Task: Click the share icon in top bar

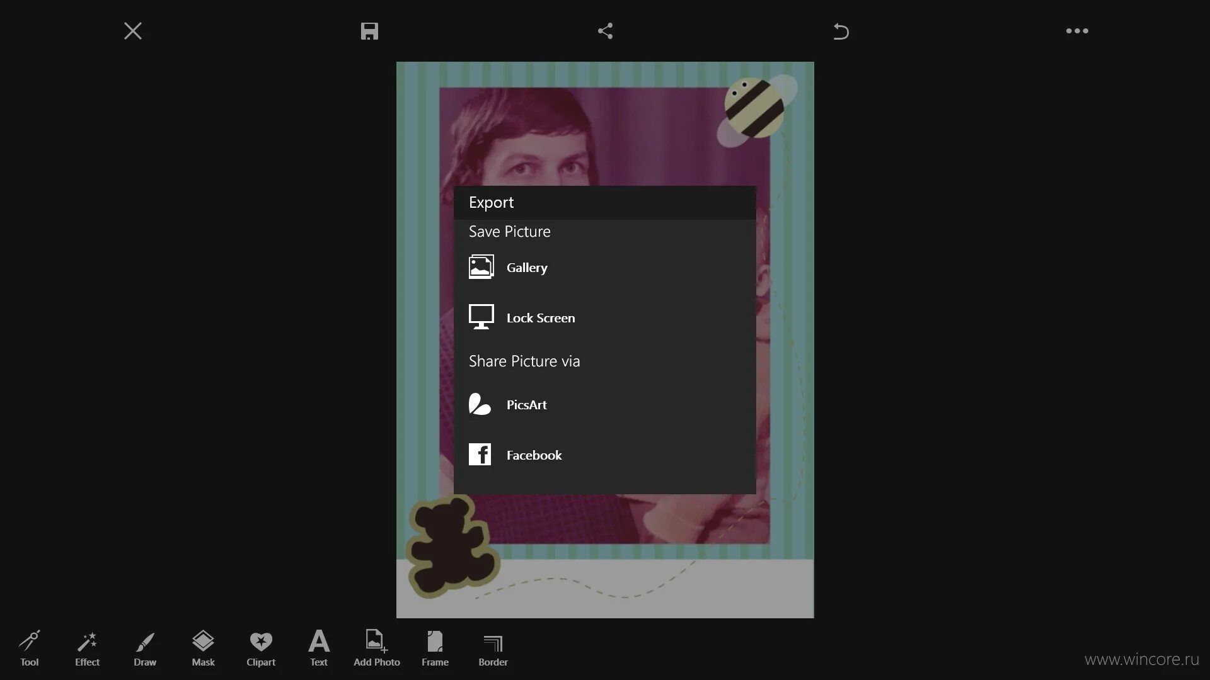Action: [605, 31]
